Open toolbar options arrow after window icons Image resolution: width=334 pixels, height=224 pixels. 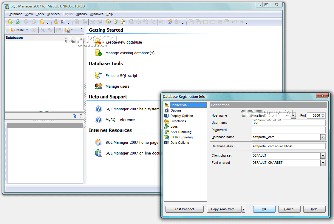pos(246,24)
